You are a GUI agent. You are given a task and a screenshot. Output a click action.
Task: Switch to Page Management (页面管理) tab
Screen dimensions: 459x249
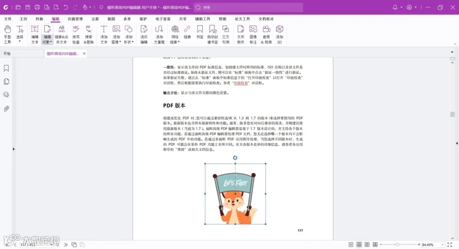coord(75,19)
